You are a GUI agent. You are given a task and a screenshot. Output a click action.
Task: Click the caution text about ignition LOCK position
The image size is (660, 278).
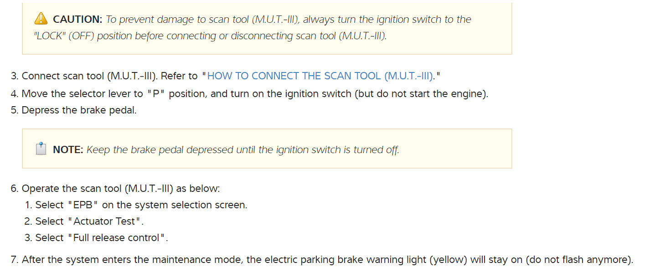(x=288, y=19)
